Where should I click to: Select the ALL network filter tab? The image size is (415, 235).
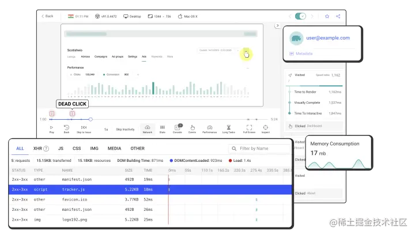pyautogui.click(x=20, y=149)
